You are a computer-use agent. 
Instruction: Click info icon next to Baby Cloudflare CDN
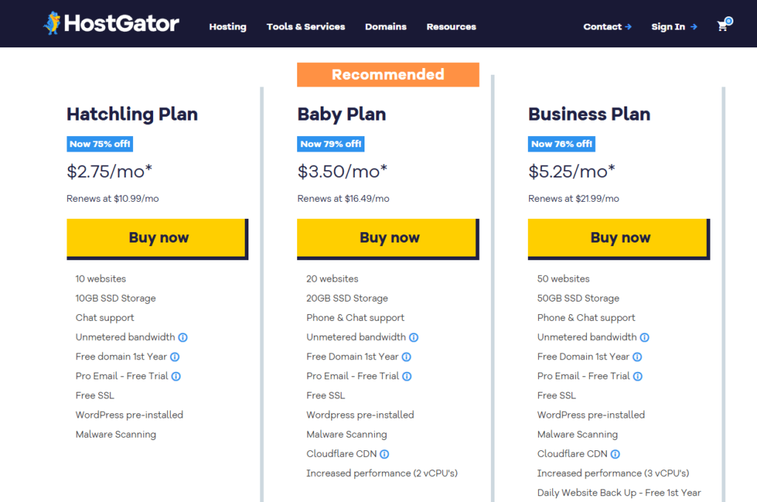[x=384, y=454]
